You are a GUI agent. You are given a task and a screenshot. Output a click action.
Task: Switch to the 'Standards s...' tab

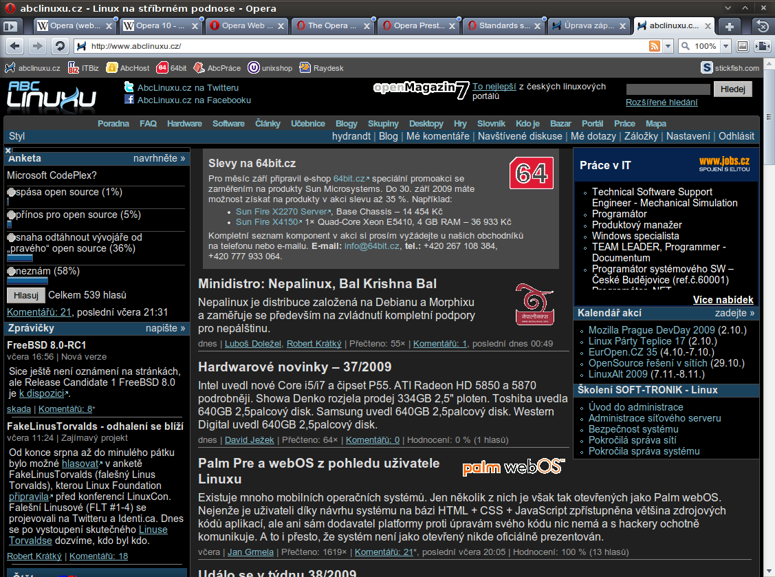point(503,25)
